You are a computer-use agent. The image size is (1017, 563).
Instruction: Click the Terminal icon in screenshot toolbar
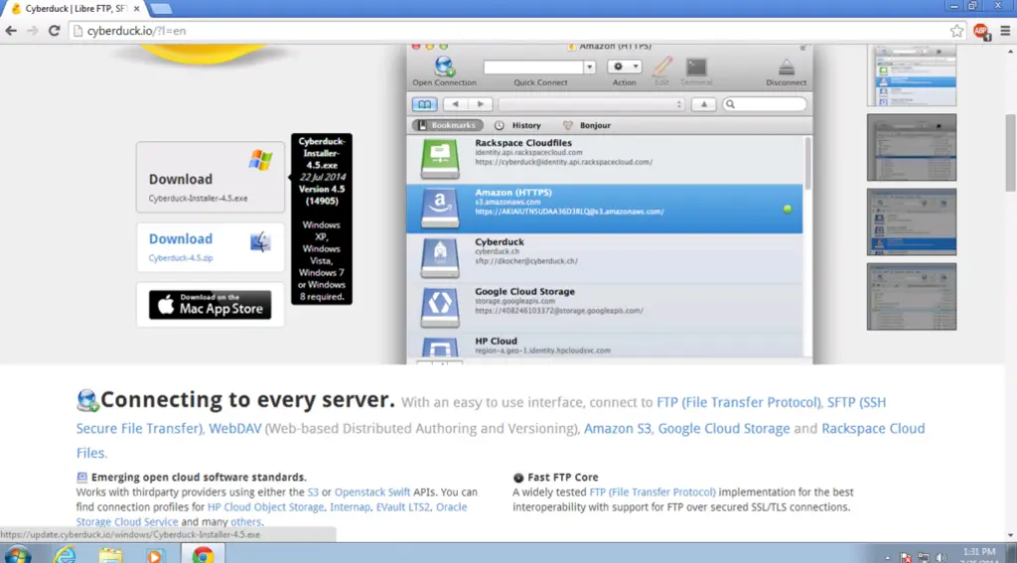tap(696, 67)
